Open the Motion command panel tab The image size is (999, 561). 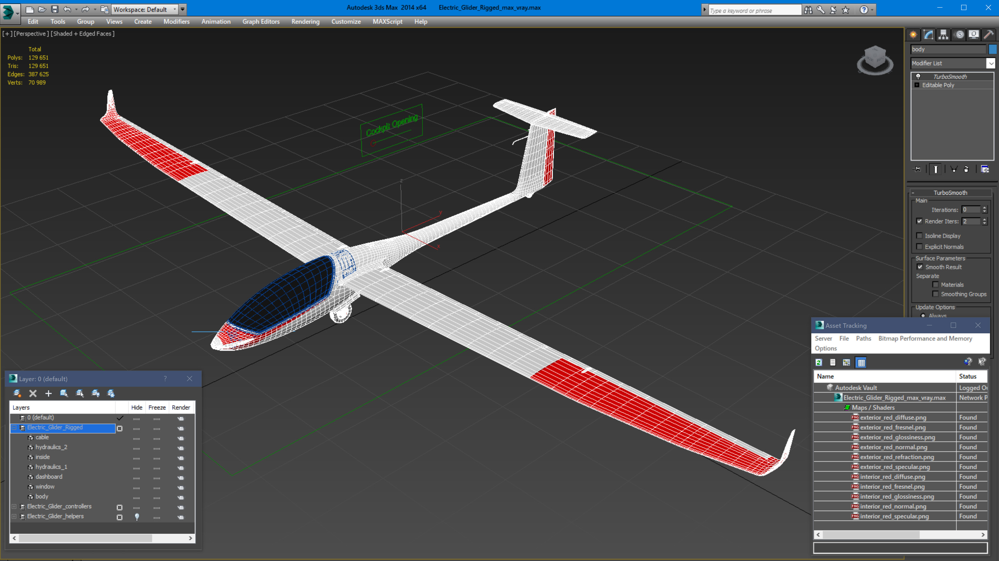[959, 35]
